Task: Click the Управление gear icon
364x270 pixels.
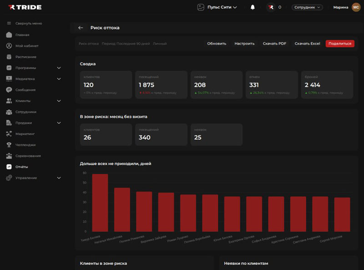Action: 9,178
